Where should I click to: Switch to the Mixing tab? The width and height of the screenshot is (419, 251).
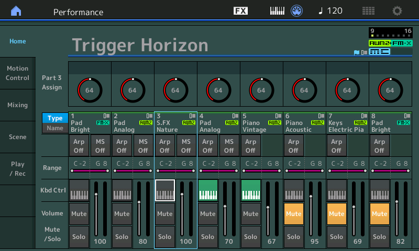click(18, 105)
